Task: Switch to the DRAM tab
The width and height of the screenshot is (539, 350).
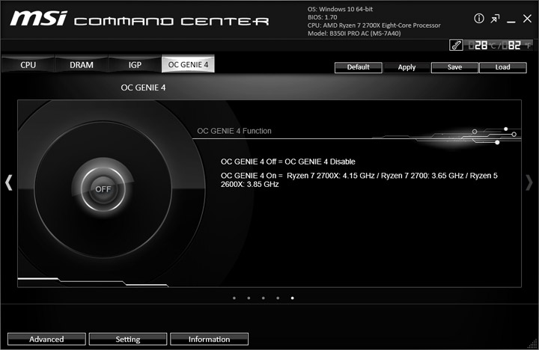Action: (82, 65)
